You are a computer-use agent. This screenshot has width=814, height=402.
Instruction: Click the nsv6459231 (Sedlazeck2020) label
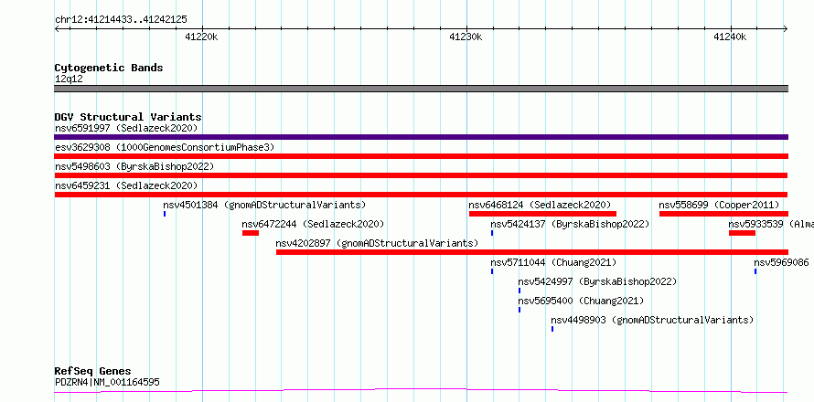tap(126, 185)
